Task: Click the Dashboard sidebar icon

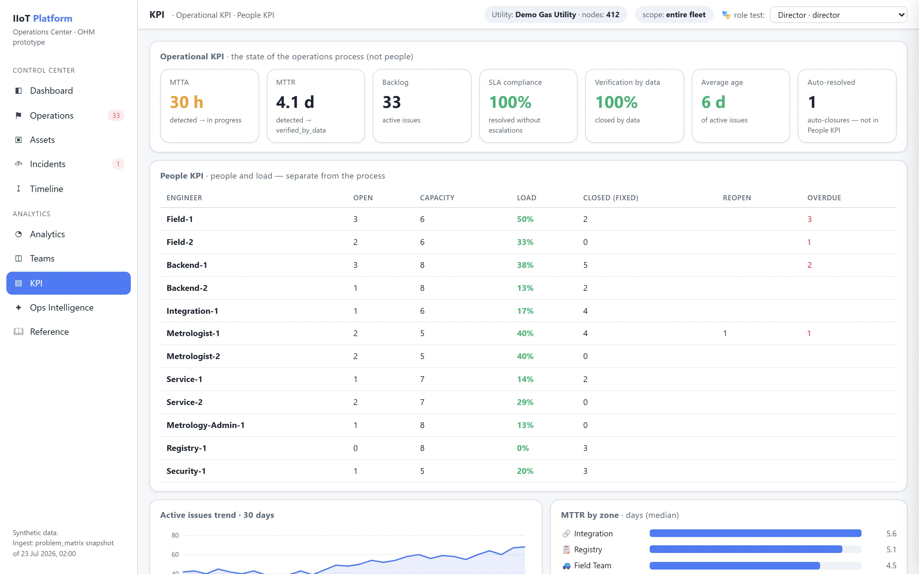Action: [18, 91]
